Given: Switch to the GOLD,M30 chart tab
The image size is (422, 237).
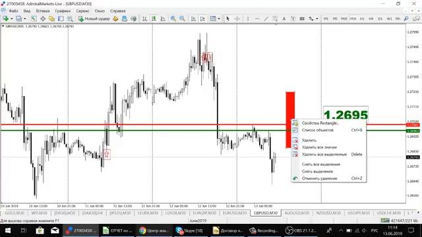Looking at the screenshot, I should (15, 213).
